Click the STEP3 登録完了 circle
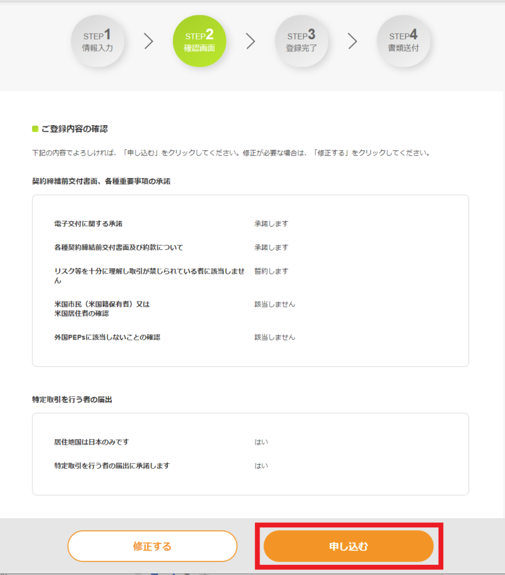The image size is (505, 575). pos(302,41)
